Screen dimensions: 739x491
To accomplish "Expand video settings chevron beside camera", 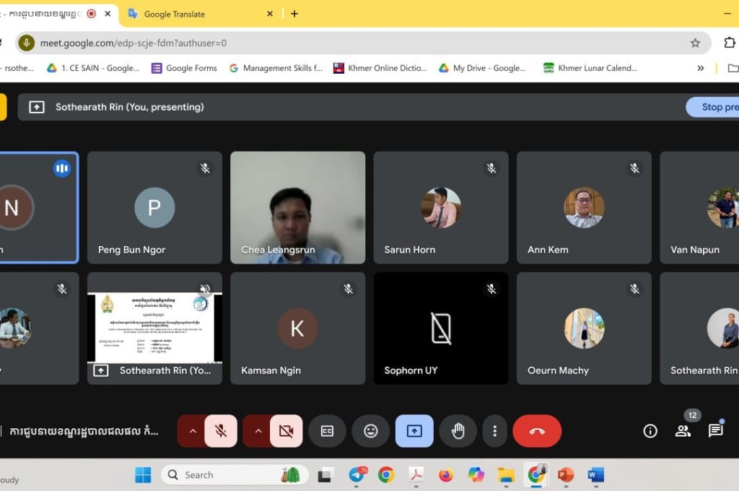I will point(258,430).
